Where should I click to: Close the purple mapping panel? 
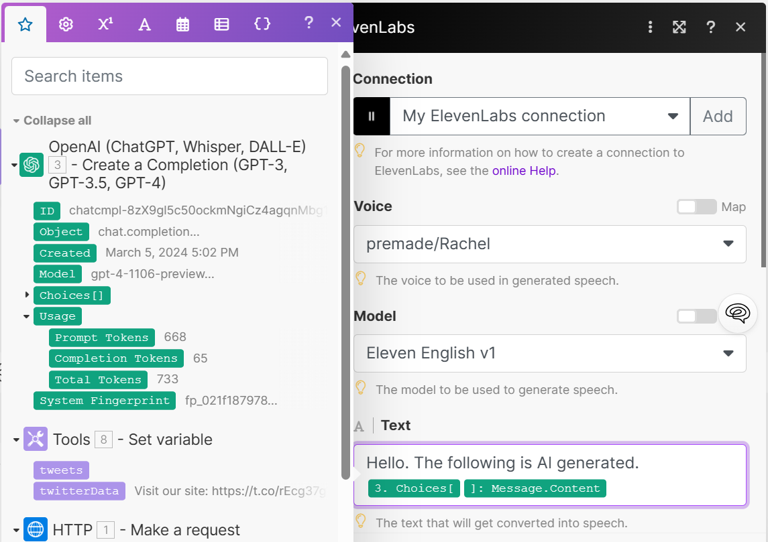336,23
